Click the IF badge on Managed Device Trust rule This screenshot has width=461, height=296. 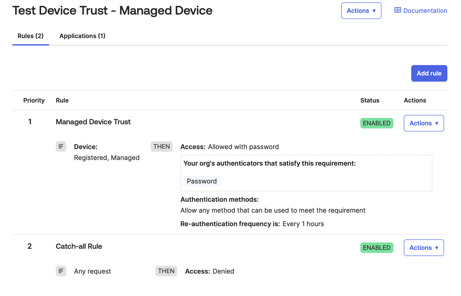[x=61, y=146]
